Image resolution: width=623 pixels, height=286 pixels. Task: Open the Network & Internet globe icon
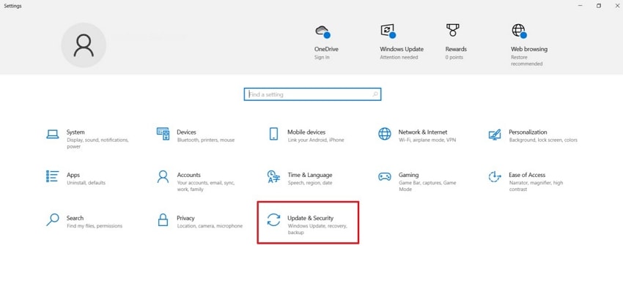[385, 134]
